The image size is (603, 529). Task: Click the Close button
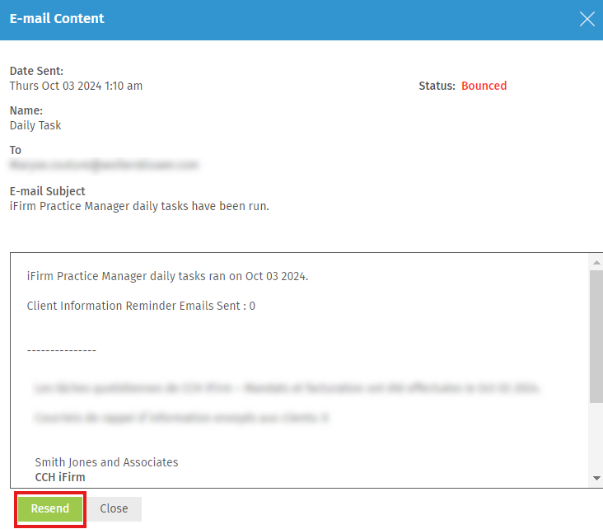click(114, 508)
